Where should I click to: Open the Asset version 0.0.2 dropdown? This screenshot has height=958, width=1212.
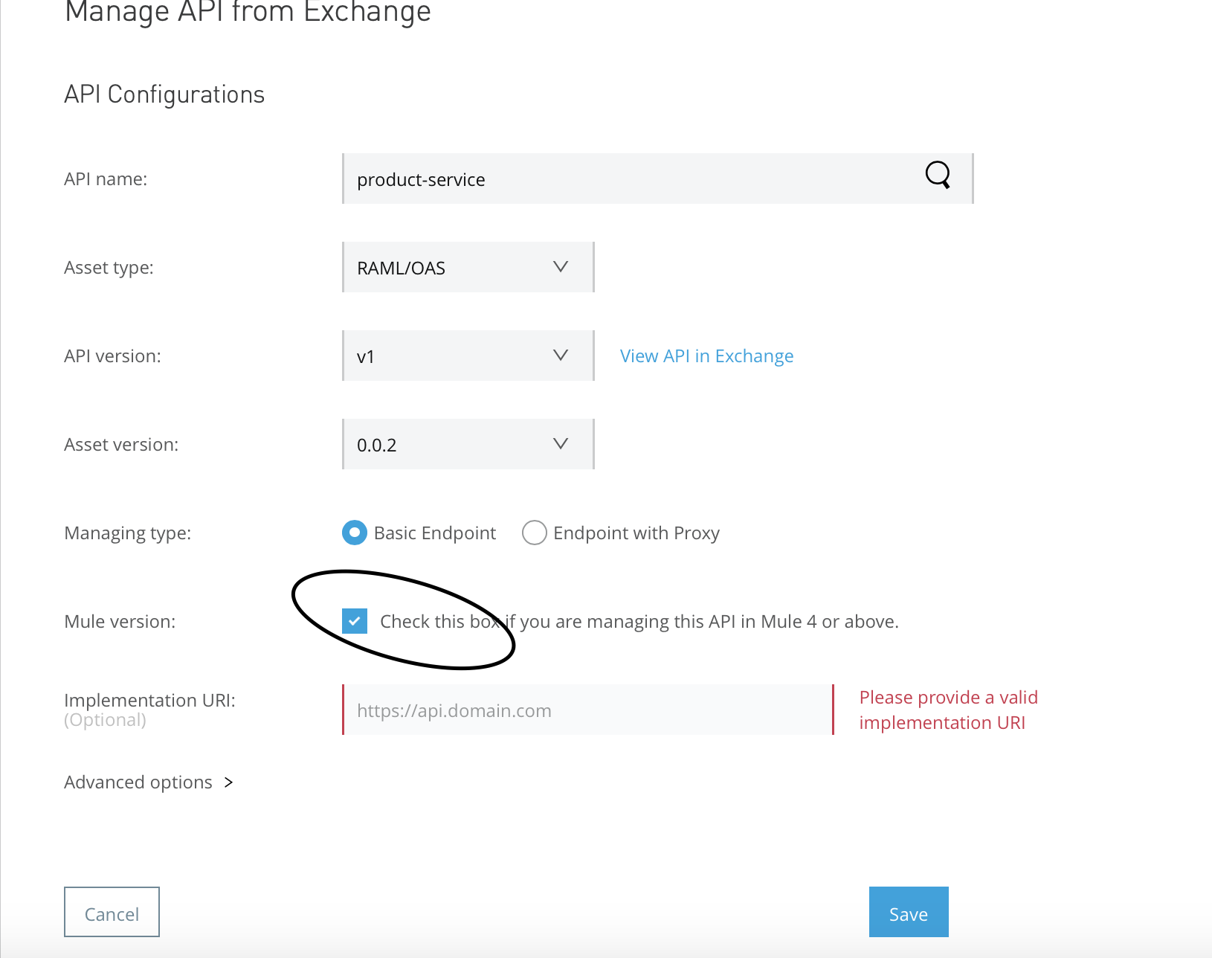click(x=561, y=444)
